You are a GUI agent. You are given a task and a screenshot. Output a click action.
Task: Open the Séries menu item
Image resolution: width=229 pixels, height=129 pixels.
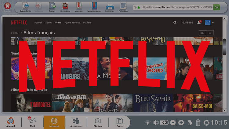coord(49,23)
